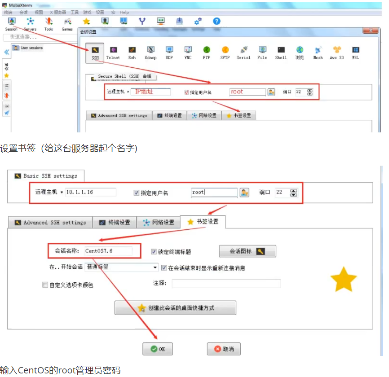Collapse the sidebar with the double-chevron arrow

pyautogui.click(x=7, y=52)
